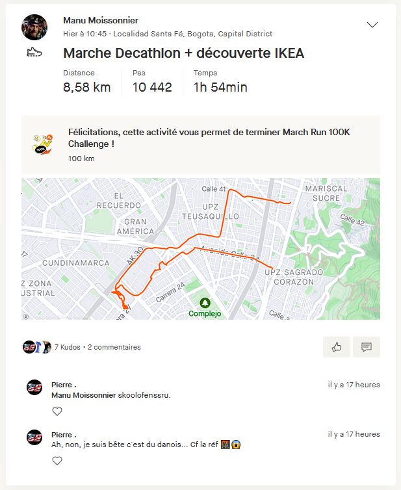Click Manu Moissonnier's profile avatar
Viewport: 401px width, 490px height.
coord(34,27)
